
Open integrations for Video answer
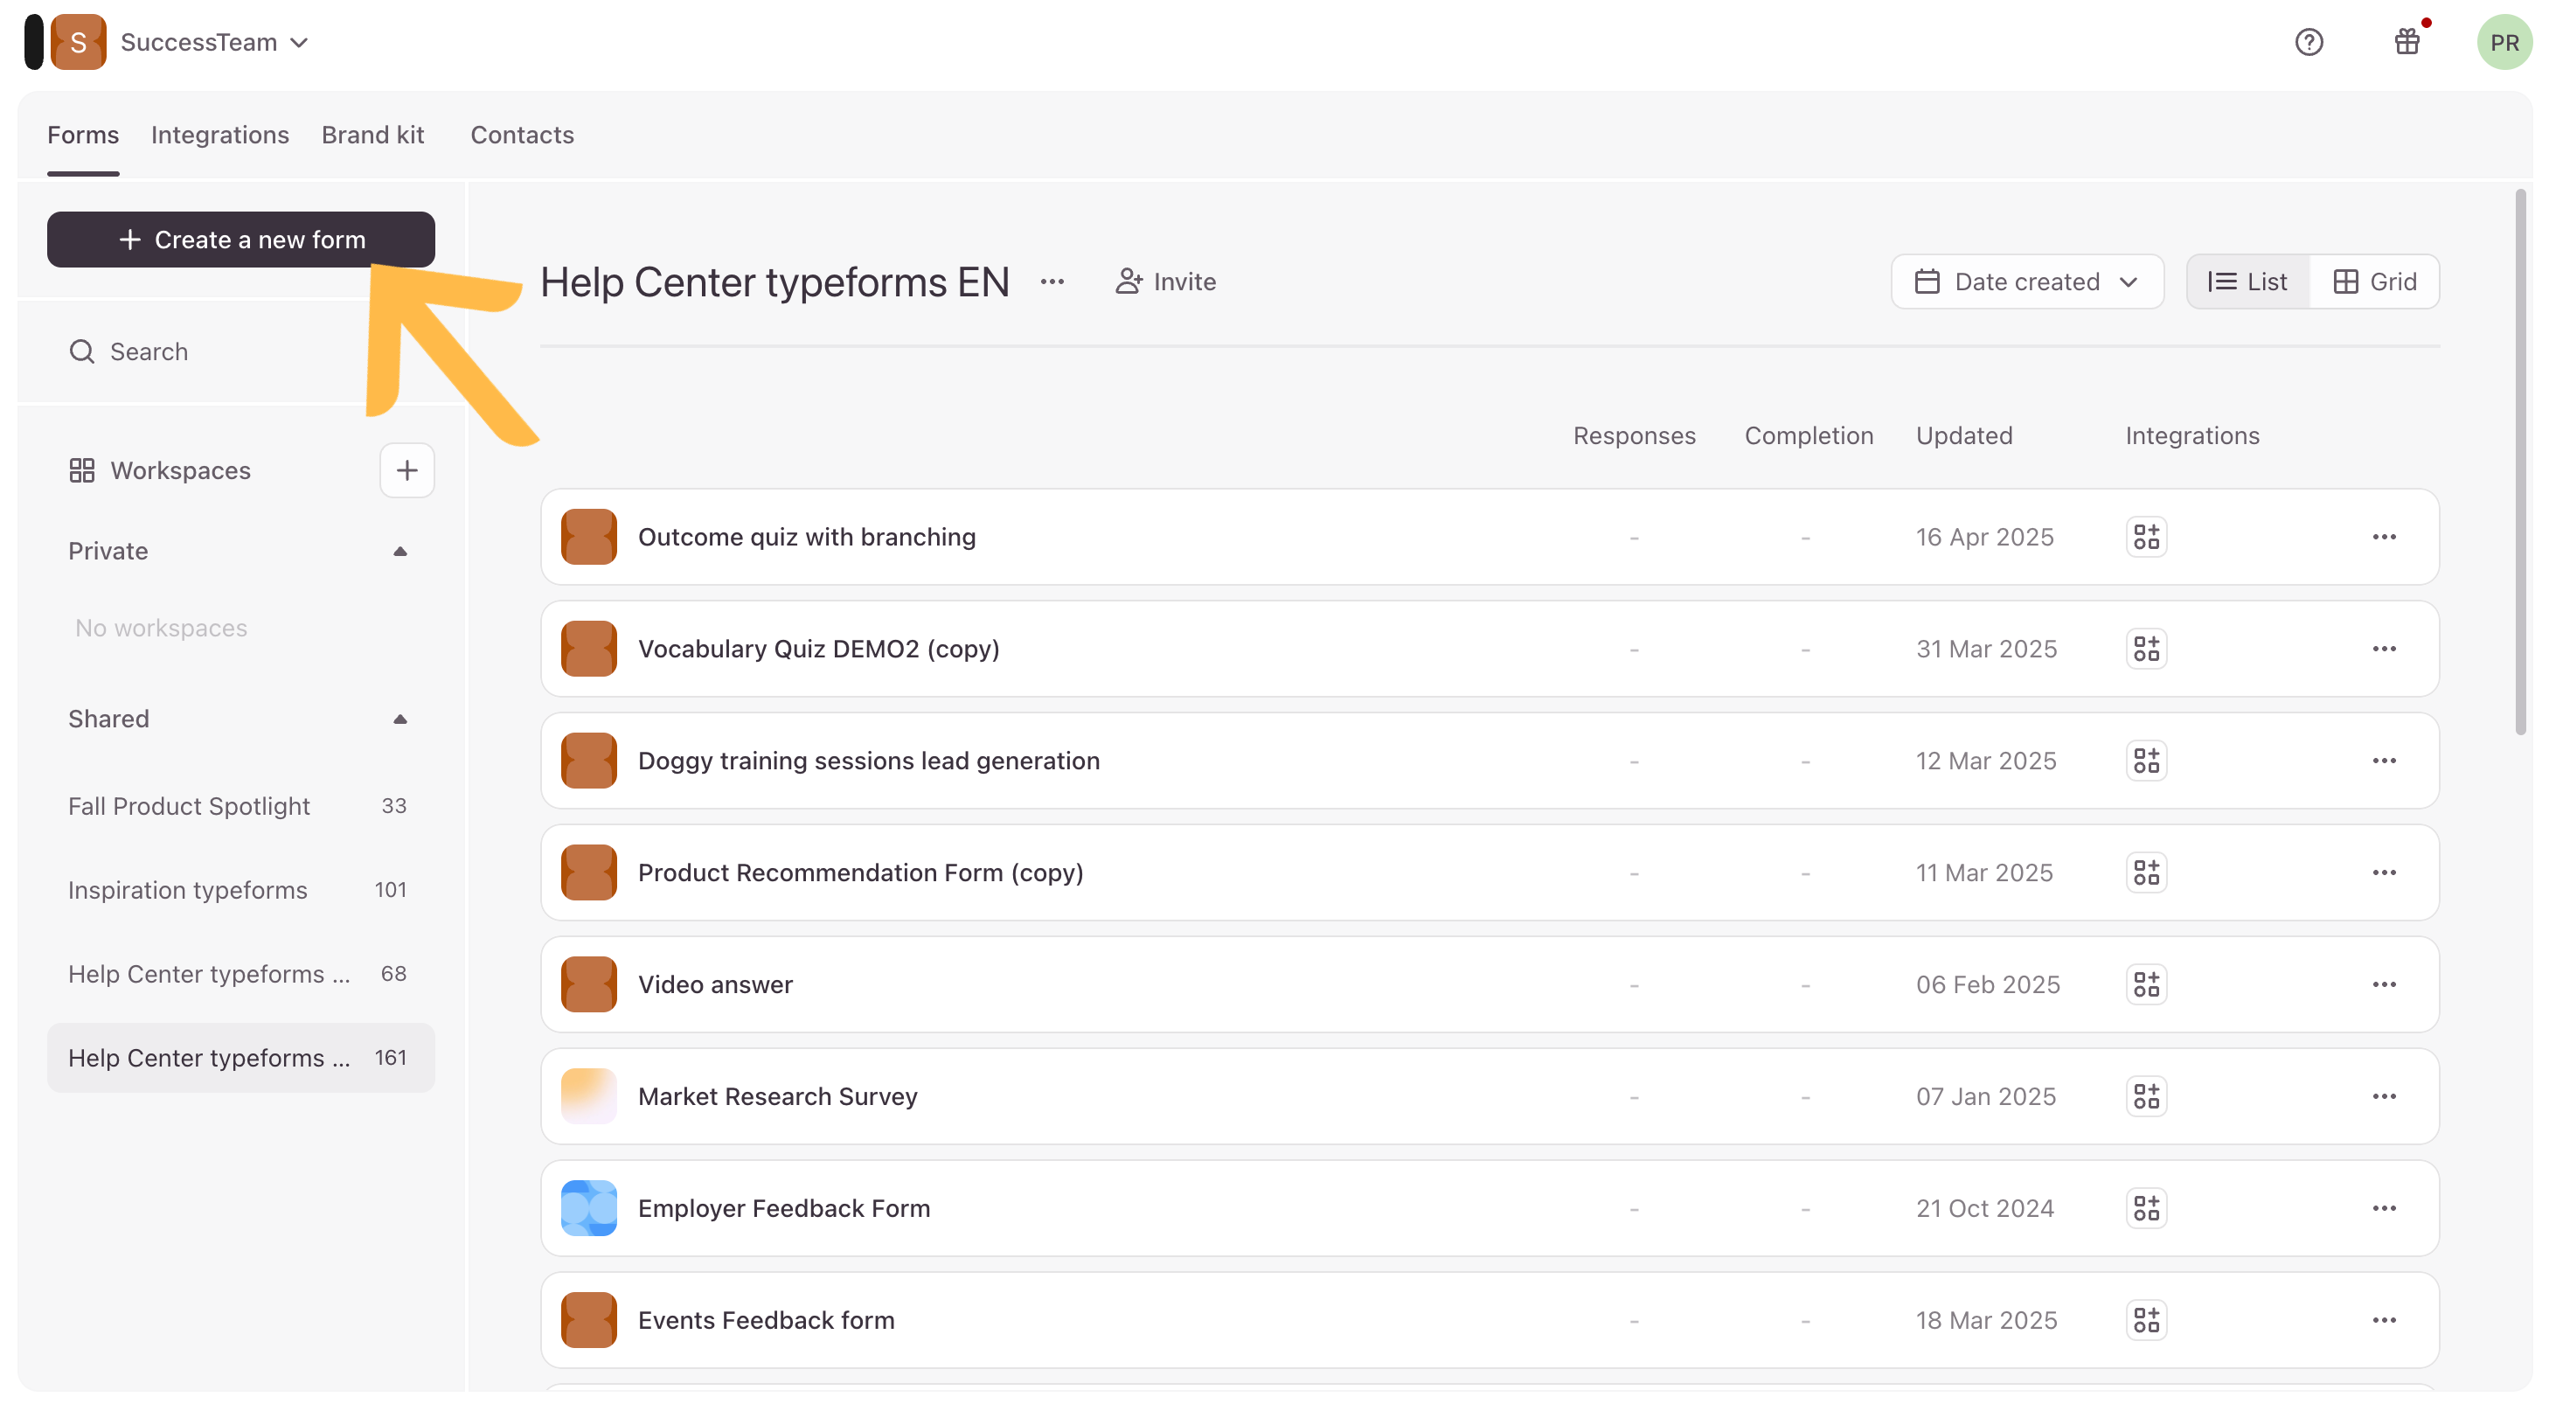tap(2146, 984)
